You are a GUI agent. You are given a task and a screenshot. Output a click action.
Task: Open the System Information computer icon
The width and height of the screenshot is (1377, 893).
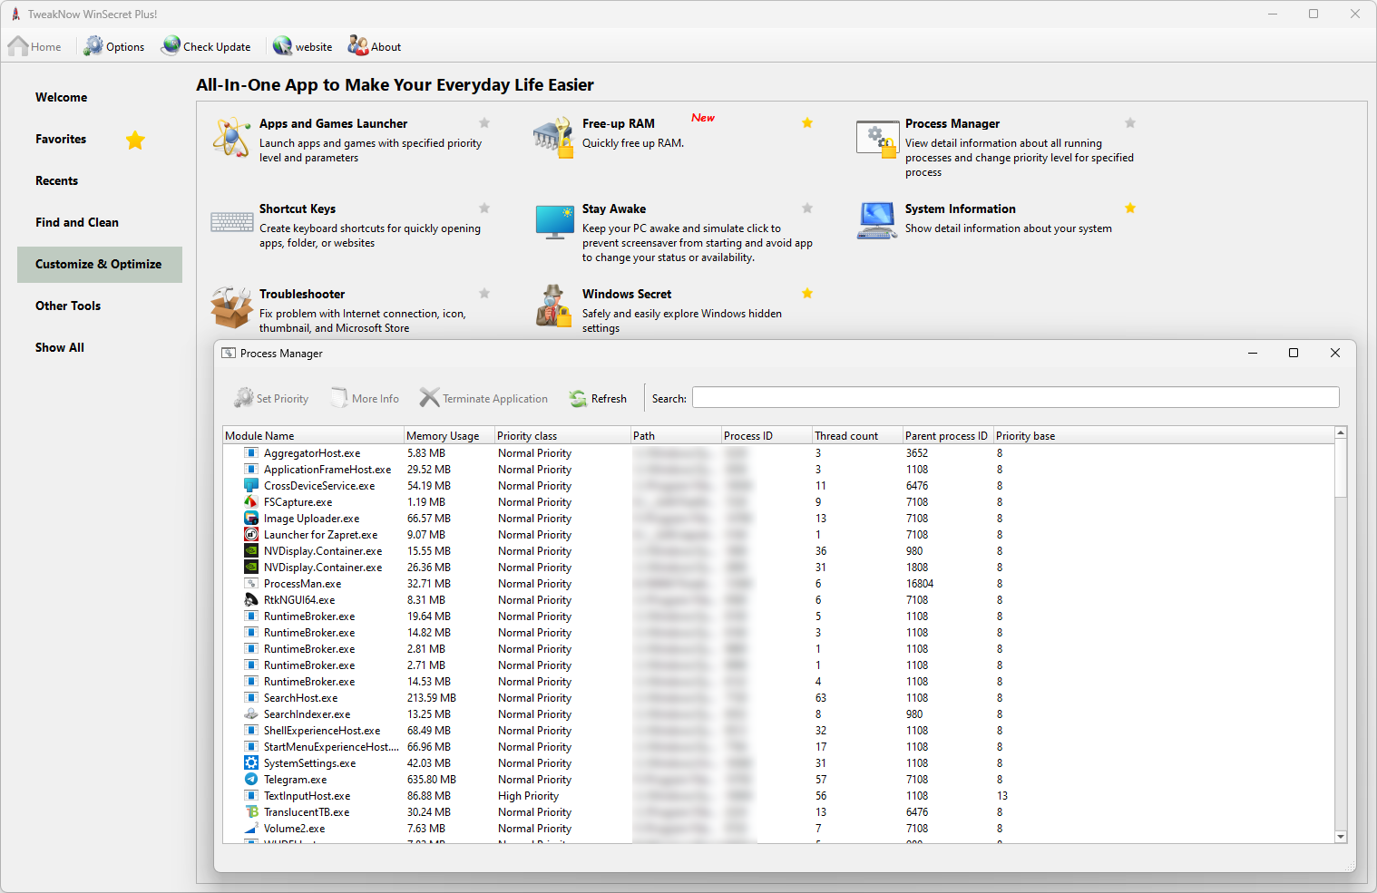click(876, 221)
